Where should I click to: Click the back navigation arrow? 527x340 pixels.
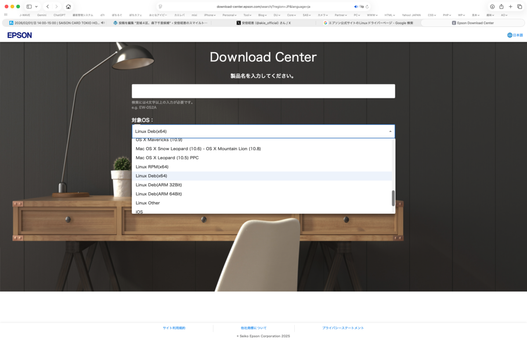click(x=47, y=7)
